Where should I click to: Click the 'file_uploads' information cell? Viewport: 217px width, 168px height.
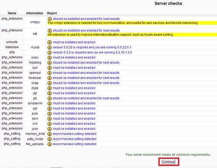35,144
